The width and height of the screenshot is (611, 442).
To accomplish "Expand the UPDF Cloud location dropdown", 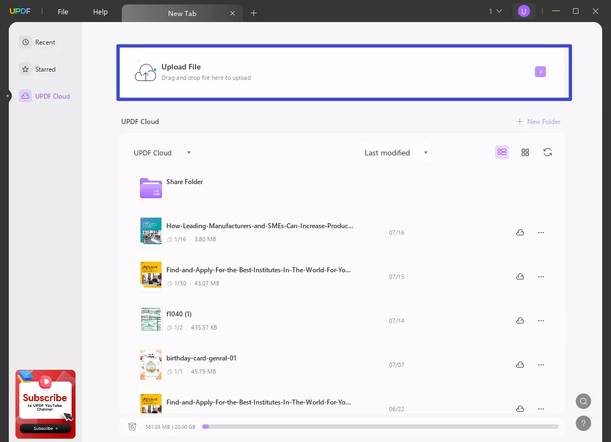I will (162, 153).
